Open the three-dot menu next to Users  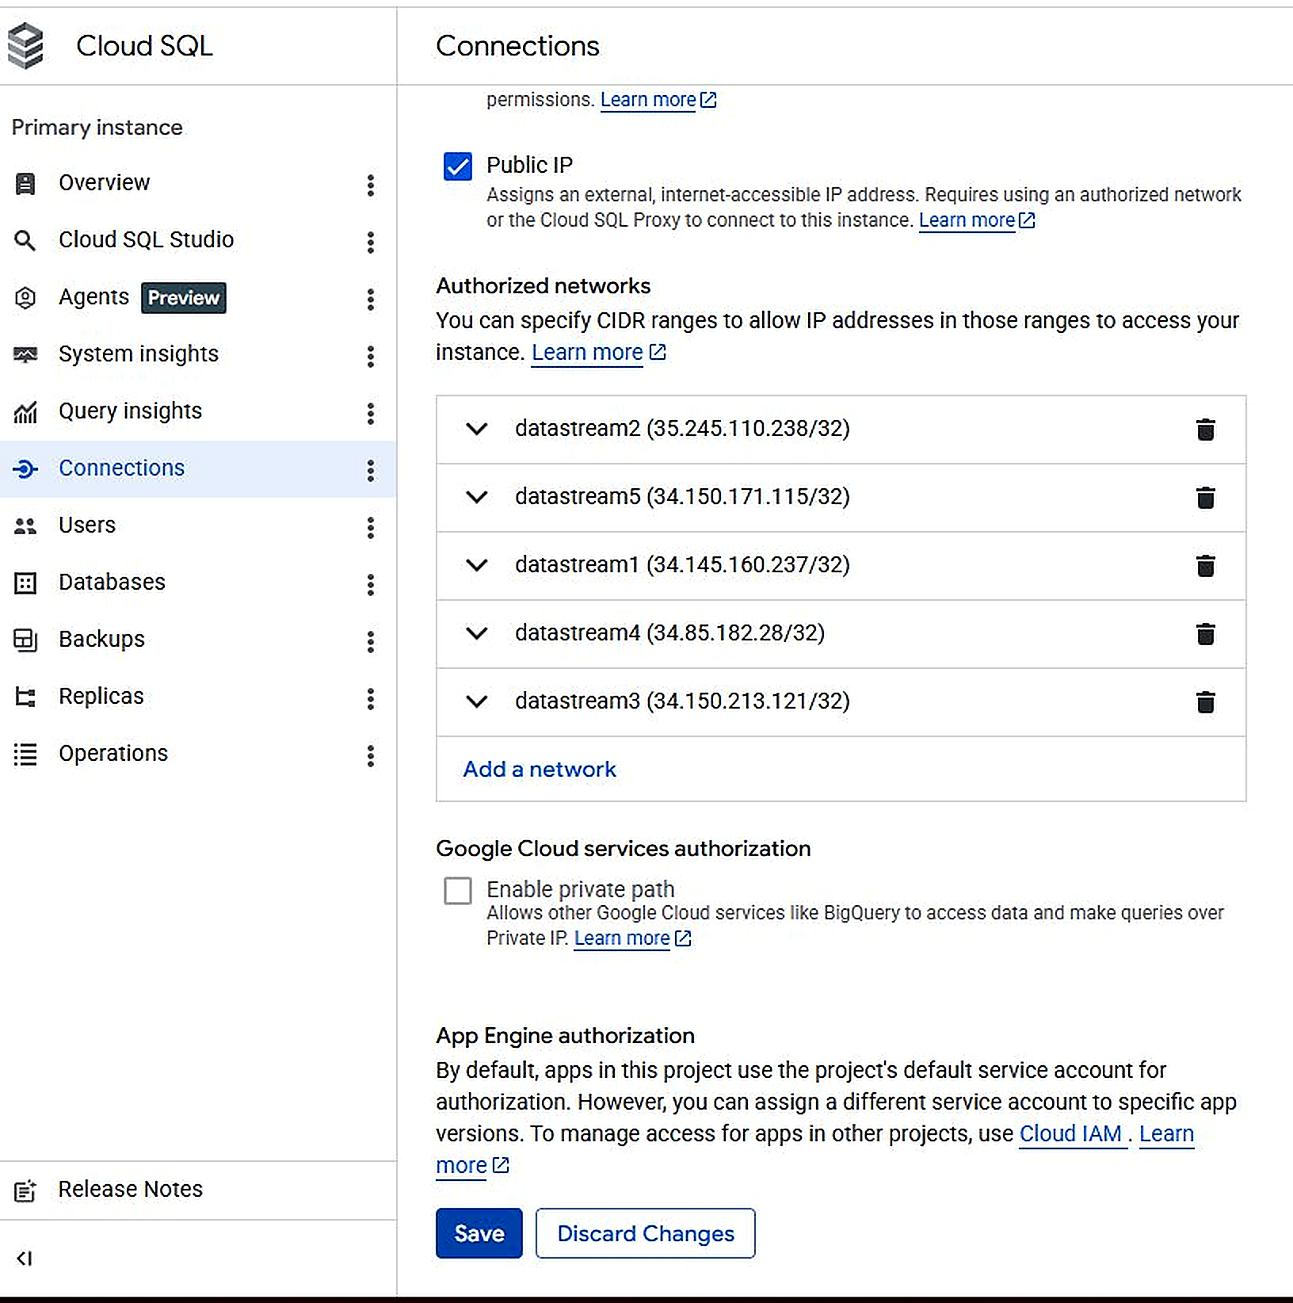(370, 527)
